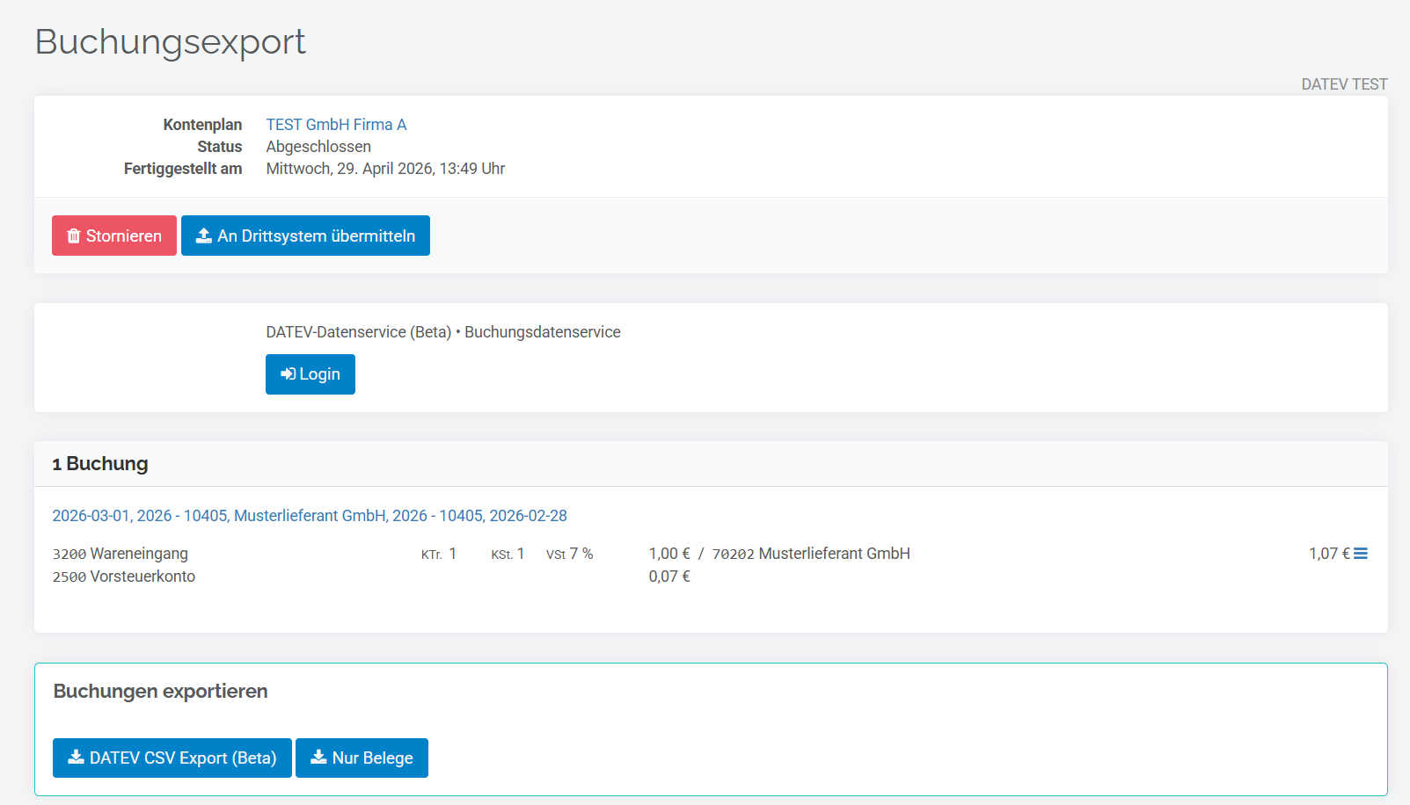
Task: Open the hamburger menu beside 1,07 €
Action: pyautogui.click(x=1361, y=554)
